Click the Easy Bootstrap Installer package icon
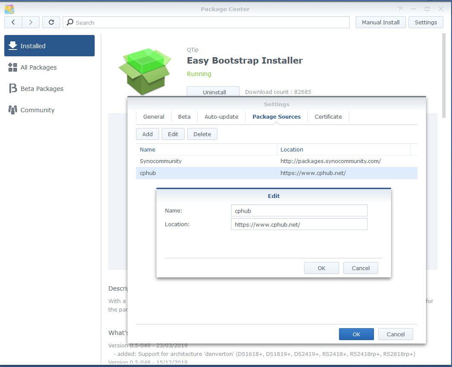This screenshot has height=367, width=452. coord(145,70)
